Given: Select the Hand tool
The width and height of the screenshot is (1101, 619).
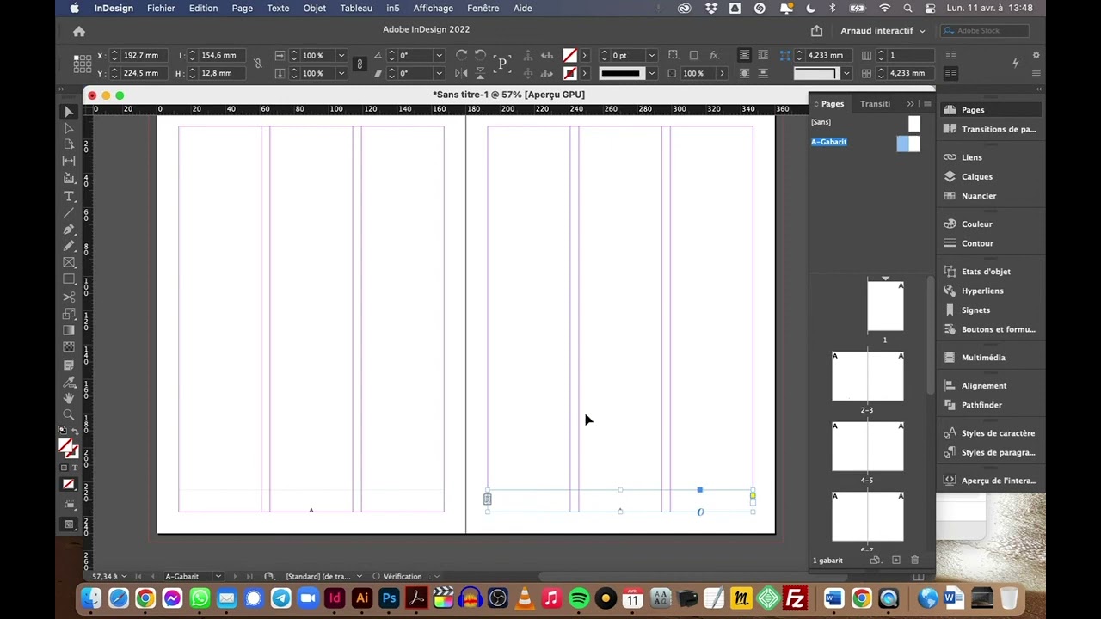Looking at the screenshot, I should pos(69,398).
